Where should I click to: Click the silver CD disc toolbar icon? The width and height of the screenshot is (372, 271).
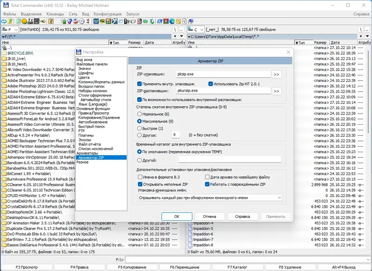coord(82,21)
